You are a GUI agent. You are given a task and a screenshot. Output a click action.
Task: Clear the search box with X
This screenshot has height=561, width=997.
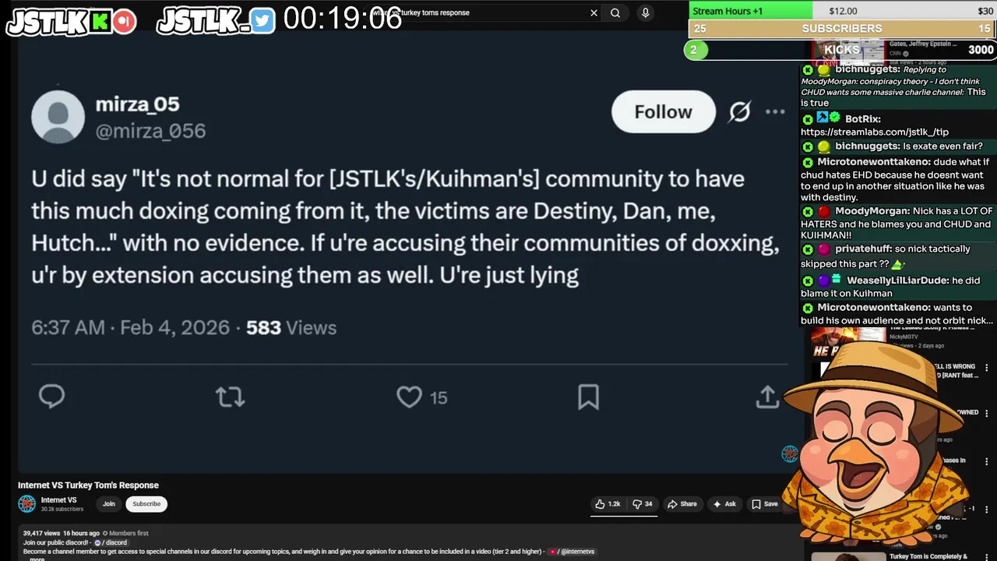[x=594, y=12]
